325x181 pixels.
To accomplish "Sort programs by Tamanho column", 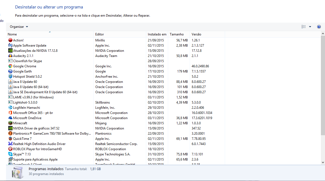I will [179, 34].
